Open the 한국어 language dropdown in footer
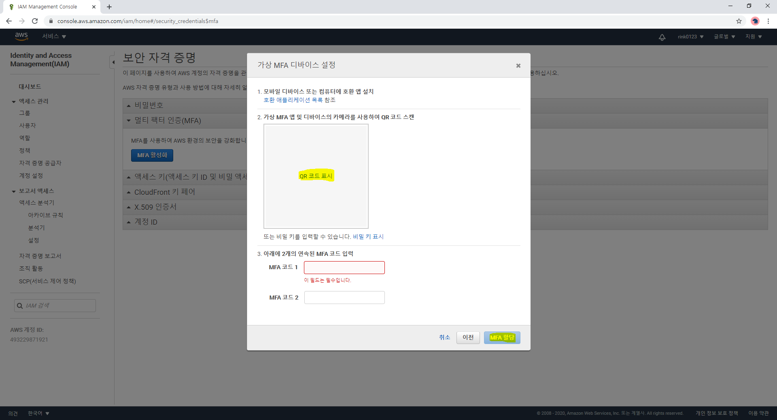The height and width of the screenshot is (420, 777). pos(38,413)
